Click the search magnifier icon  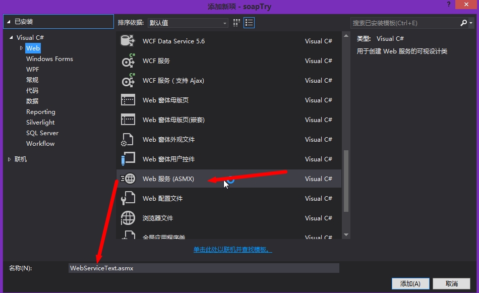pyautogui.click(x=463, y=23)
